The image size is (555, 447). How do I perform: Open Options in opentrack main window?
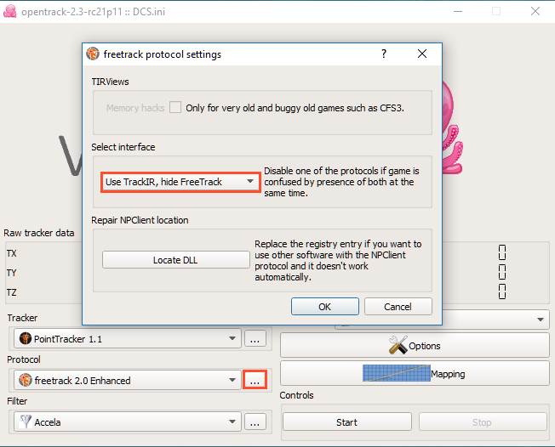point(415,345)
